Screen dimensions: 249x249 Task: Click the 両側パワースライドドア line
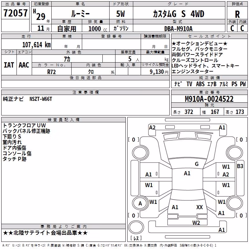[197, 55]
